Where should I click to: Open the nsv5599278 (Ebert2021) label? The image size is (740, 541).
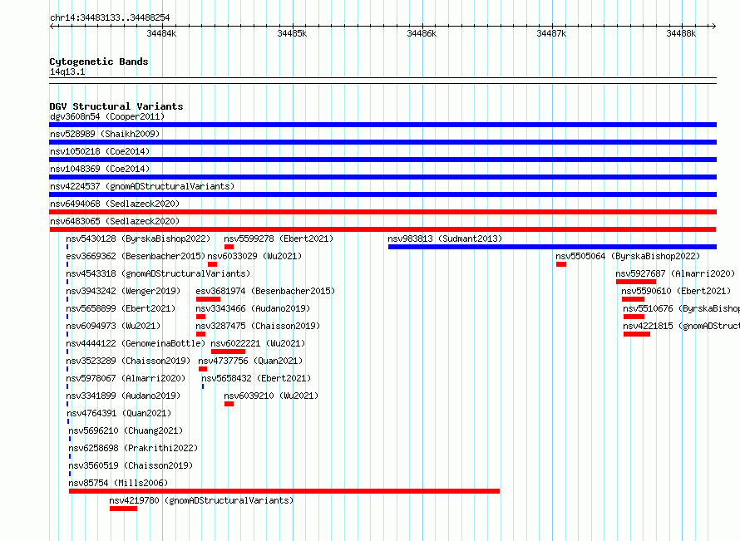pos(279,239)
